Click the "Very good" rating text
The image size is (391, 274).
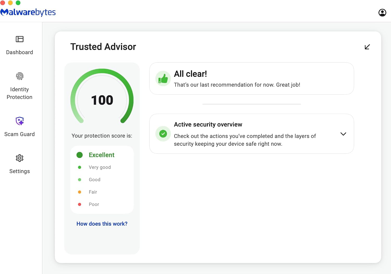[x=100, y=167]
